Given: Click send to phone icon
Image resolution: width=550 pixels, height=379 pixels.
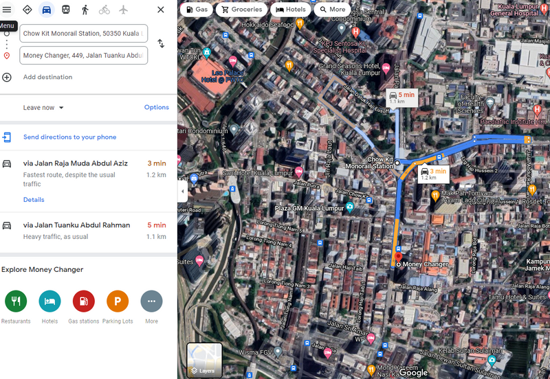Looking at the screenshot, I should (7, 137).
